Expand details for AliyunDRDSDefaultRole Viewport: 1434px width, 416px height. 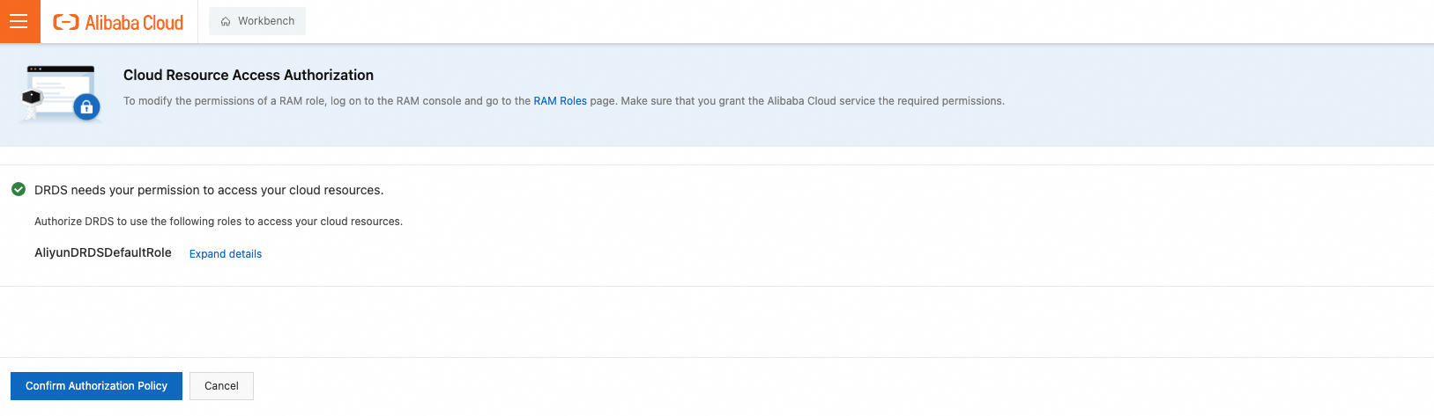(226, 254)
